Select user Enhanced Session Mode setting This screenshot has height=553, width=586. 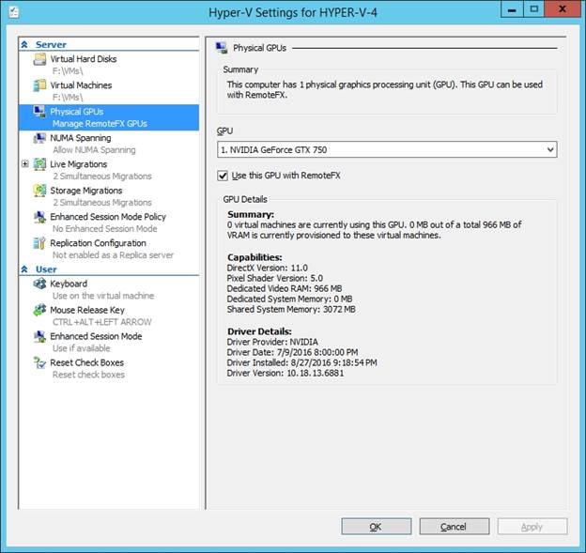pos(96,336)
